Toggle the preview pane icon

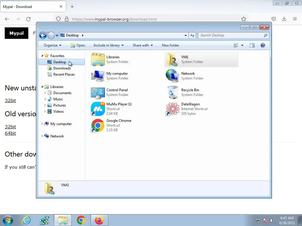point(252,45)
